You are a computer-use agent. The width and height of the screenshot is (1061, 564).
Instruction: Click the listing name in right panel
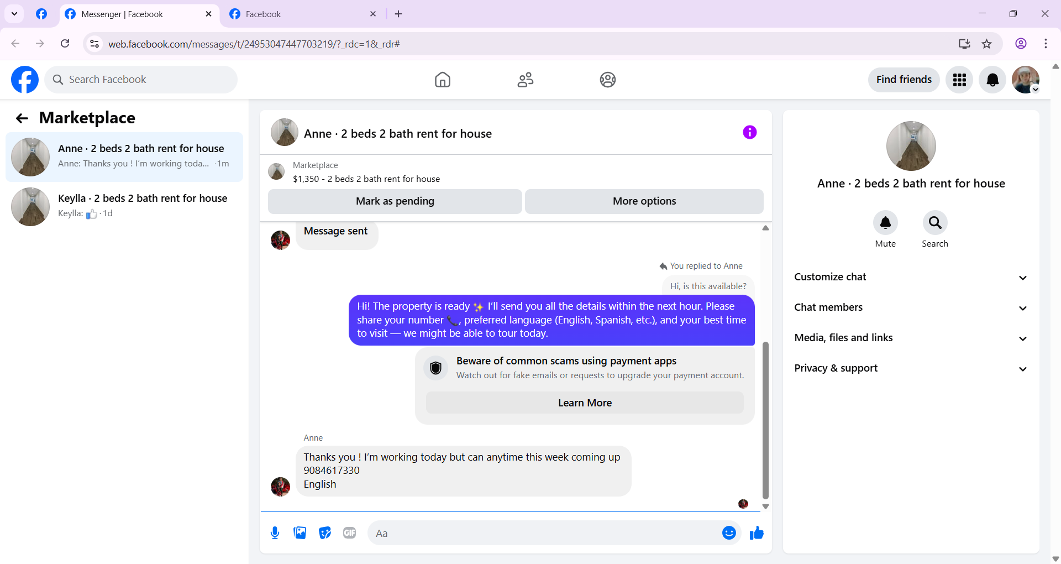click(911, 184)
